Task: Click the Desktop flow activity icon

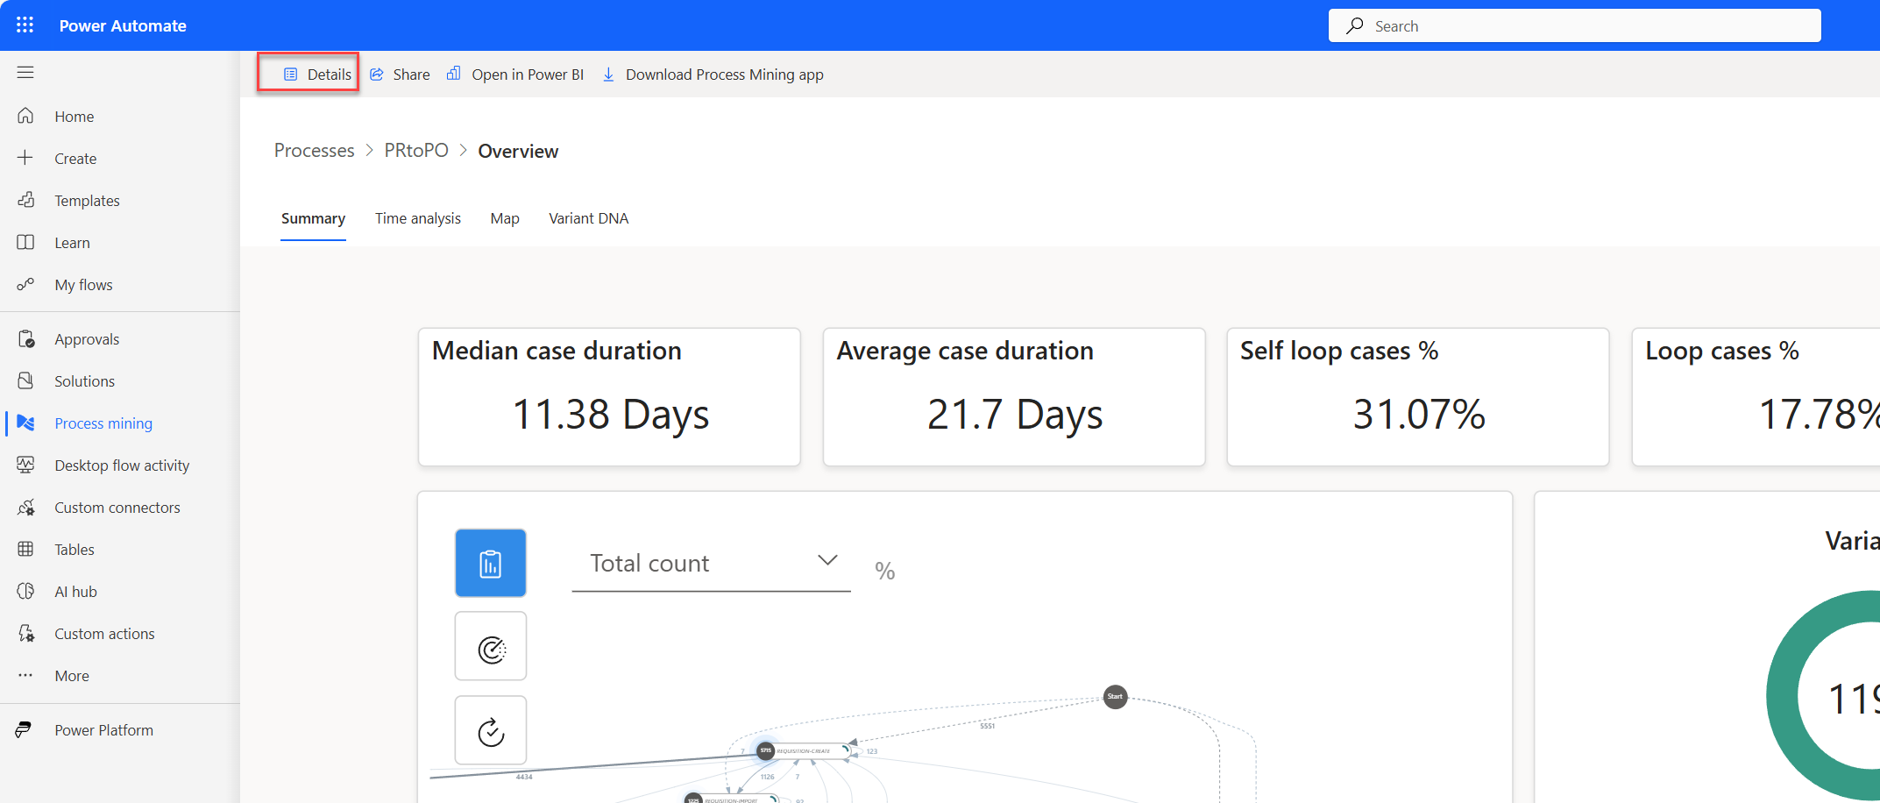Action: click(25, 465)
